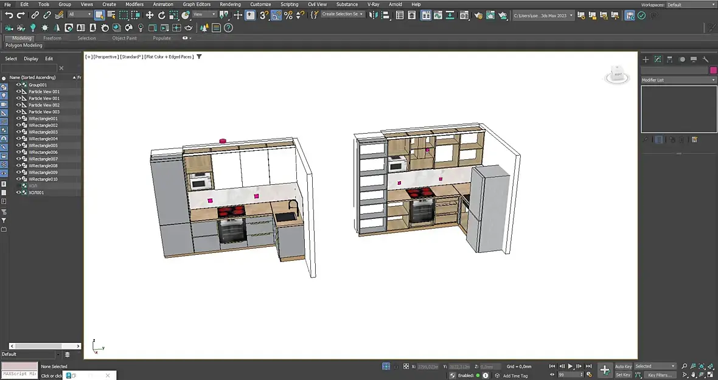
Task: Toggle the Angle Snap icon
Action: pyautogui.click(x=276, y=15)
